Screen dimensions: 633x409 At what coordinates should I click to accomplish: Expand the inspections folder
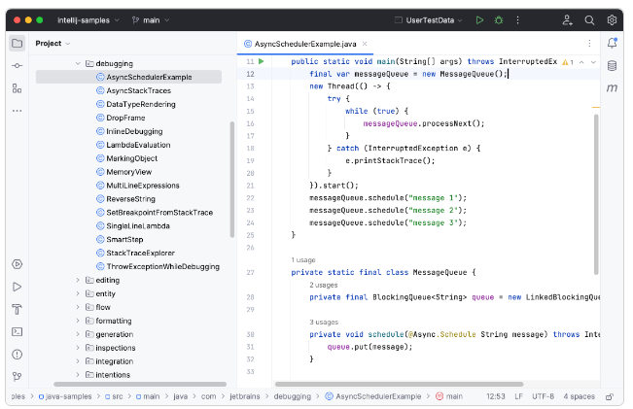pos(78,348)
